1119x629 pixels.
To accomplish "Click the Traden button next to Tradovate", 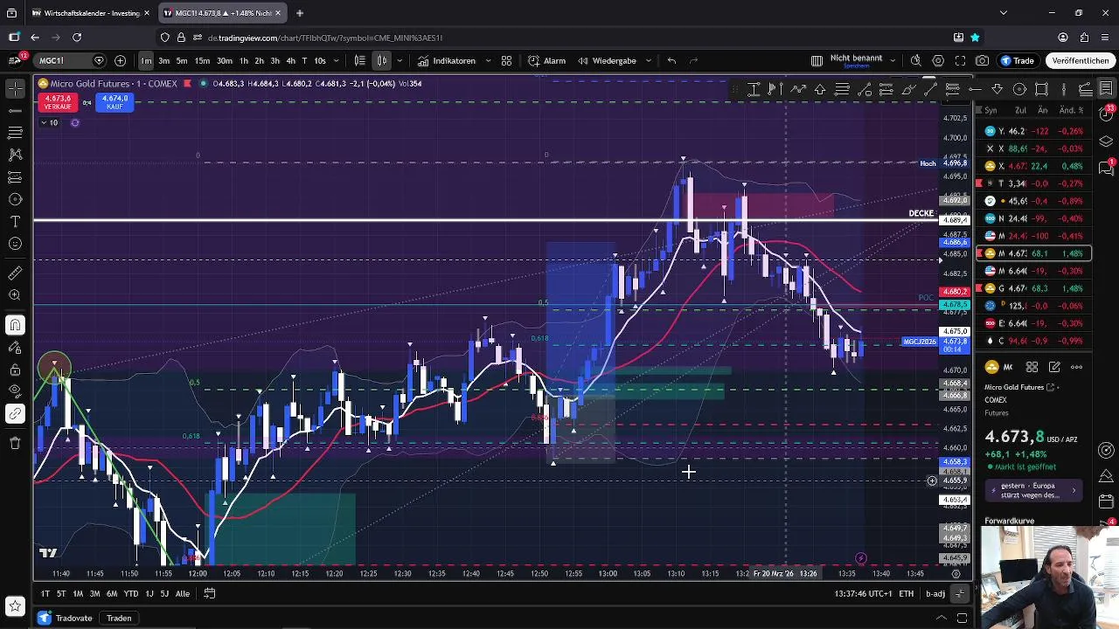I will (x=119, y=618).
